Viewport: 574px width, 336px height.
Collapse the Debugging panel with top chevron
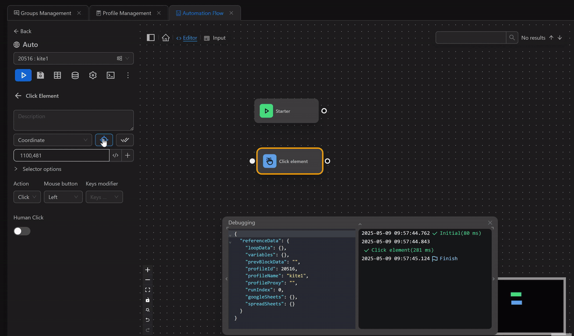pyautogui.click(x=359, y=224)
